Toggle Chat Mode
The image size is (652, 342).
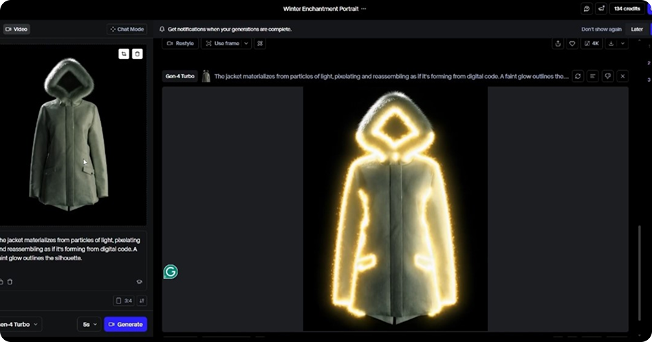[x=127, y=30]
